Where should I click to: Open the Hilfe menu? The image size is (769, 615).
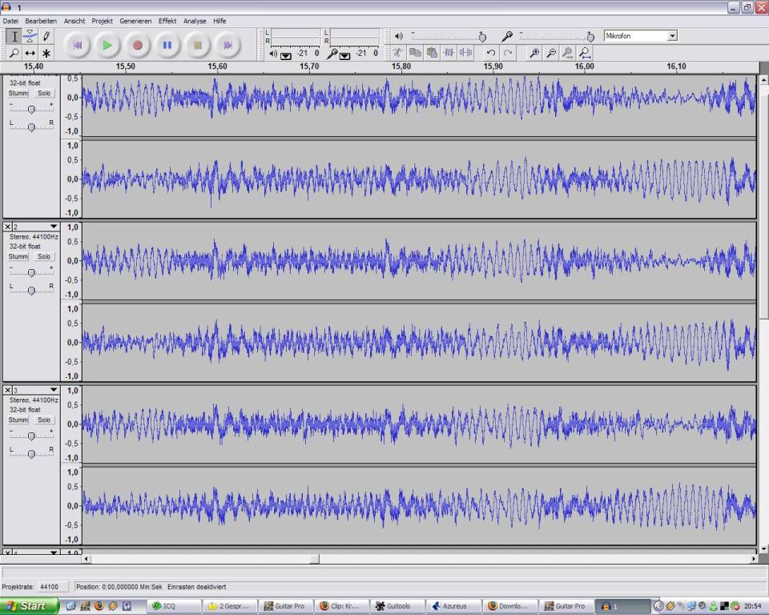219,21
